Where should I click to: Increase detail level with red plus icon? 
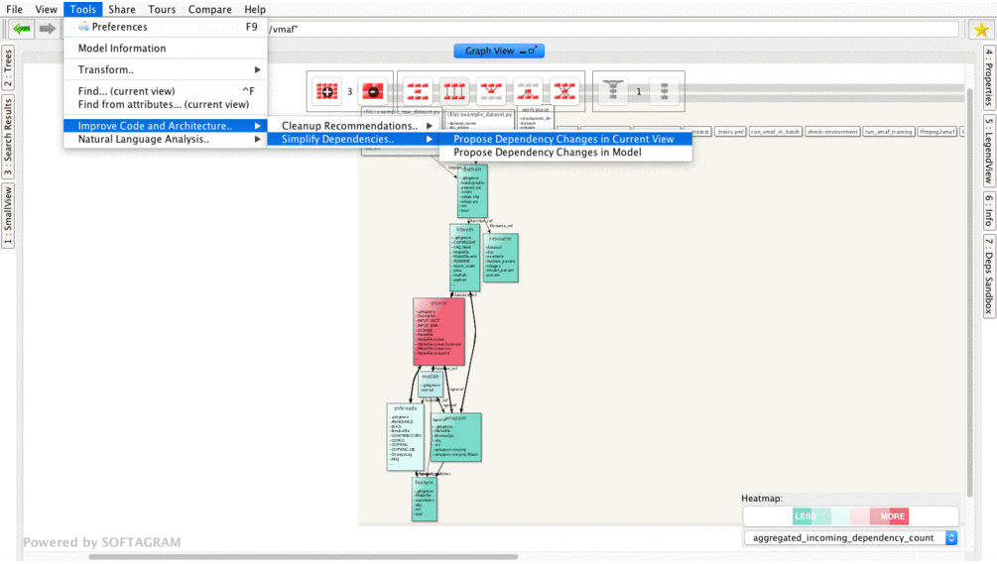click(326, 92)
